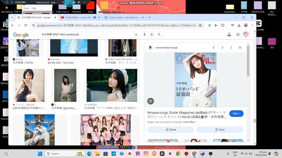Open the STREAM beret portrait thumbnail
Screen dimensions: 282x158
click(x=112, y=85)
